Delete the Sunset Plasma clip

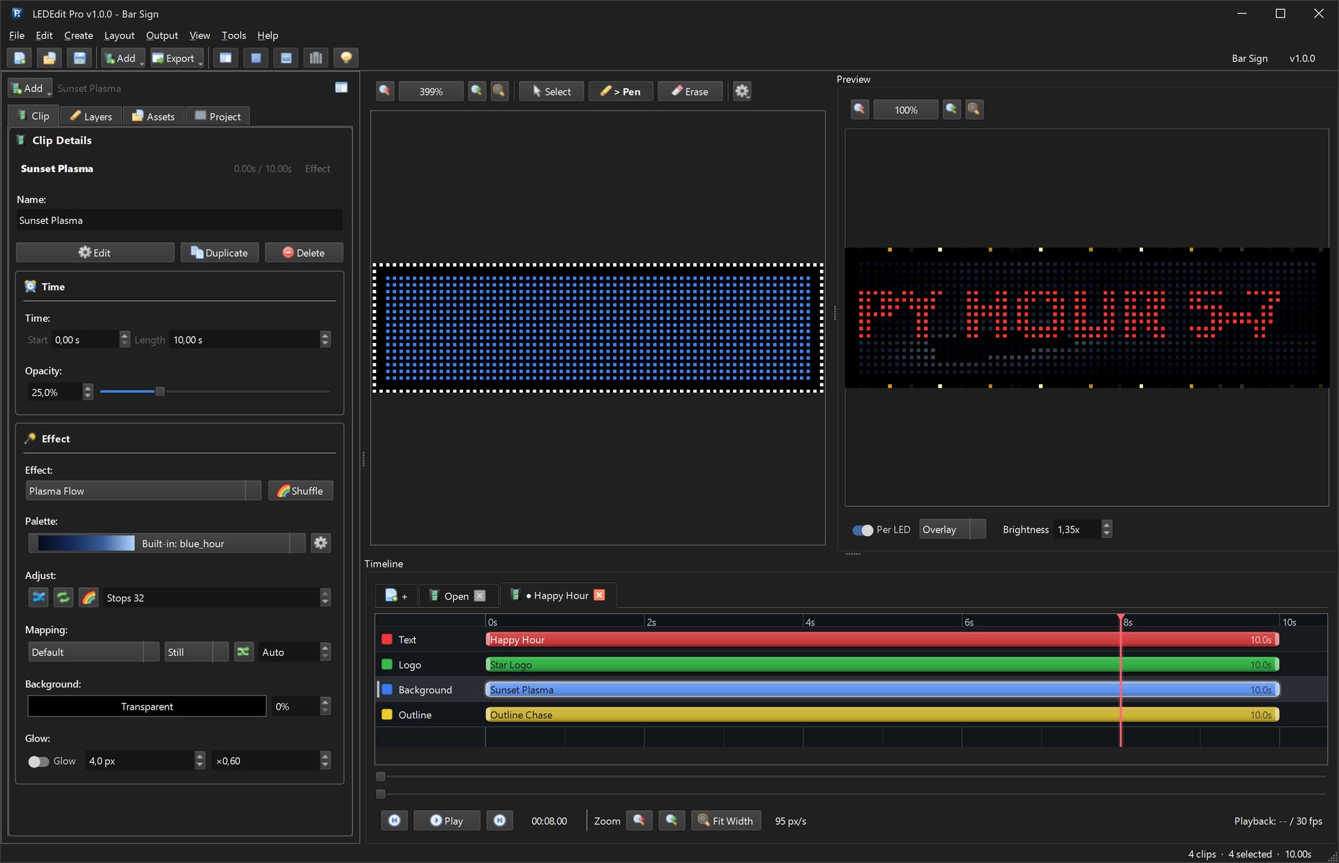(x=303, y=252)
